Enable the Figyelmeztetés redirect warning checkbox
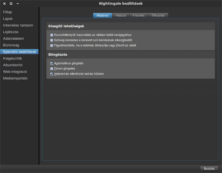This screenshot has height=173, width=222. (x=52, y=45)
